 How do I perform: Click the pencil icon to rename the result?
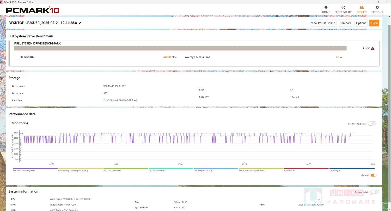80,23
